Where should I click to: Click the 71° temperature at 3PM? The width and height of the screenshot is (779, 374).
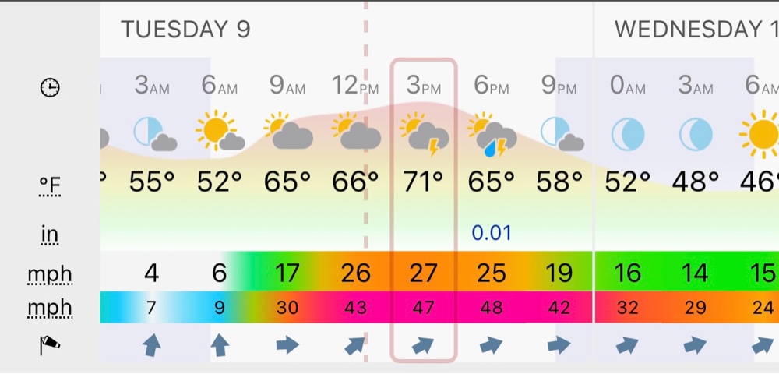(x=423, y=182)
